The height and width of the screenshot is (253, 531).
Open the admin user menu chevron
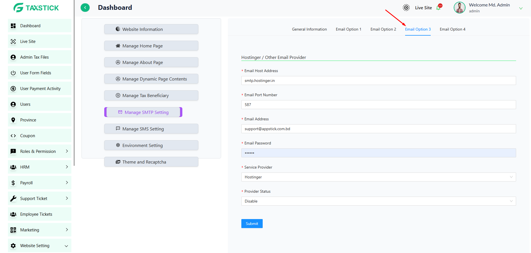coord(521,8)
